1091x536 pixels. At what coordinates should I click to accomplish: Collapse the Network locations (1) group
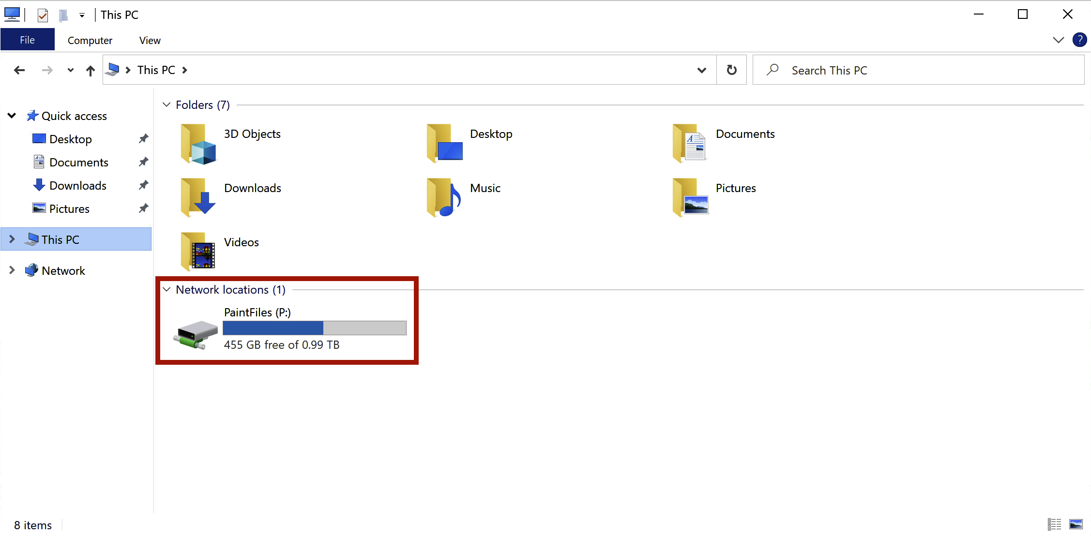pos(167,290)
